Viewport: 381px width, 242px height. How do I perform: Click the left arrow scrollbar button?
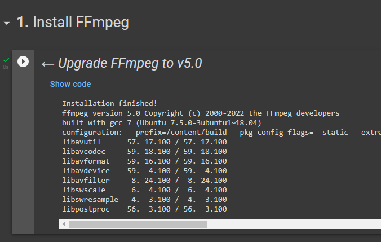64,225
